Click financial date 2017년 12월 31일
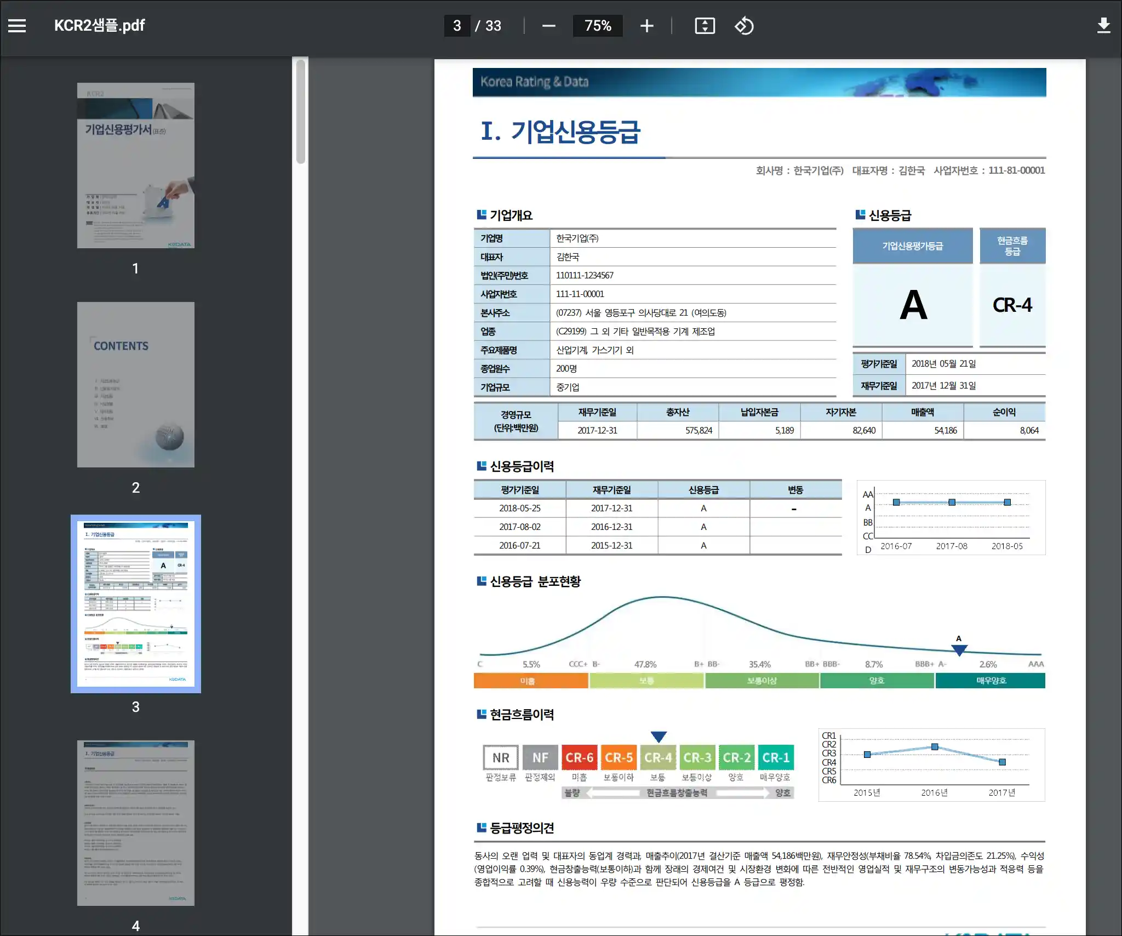This screenshot has width=1122, height=936. coord(944,386)
